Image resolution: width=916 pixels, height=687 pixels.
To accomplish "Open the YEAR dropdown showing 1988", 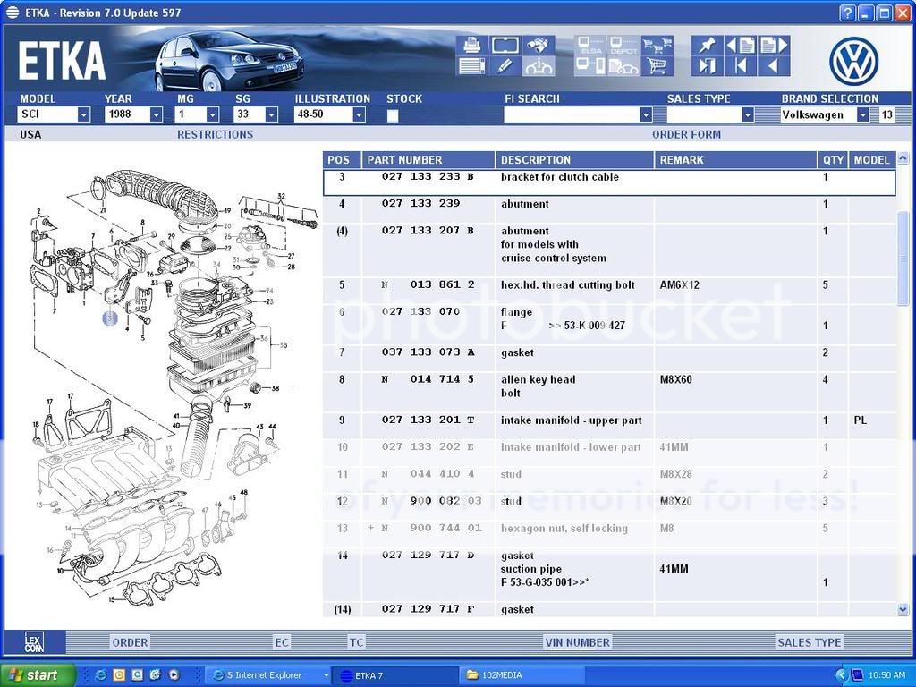I will click(157, 114).
